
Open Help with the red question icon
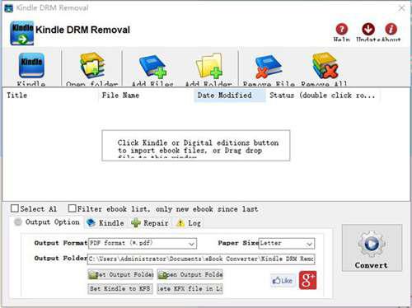(x=342, y=29)
